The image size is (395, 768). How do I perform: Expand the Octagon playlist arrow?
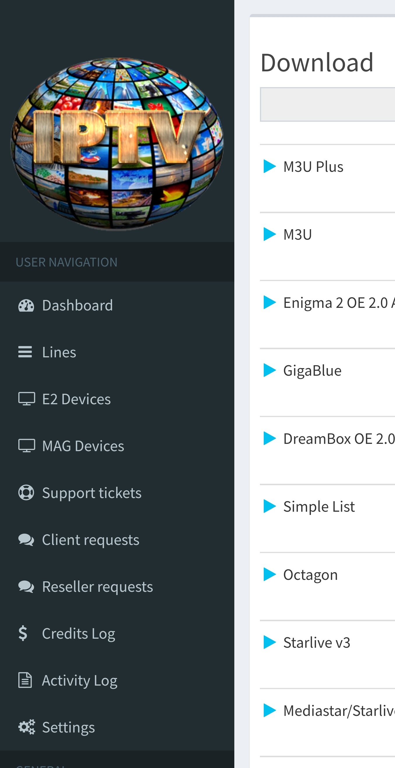click(270, 575)
